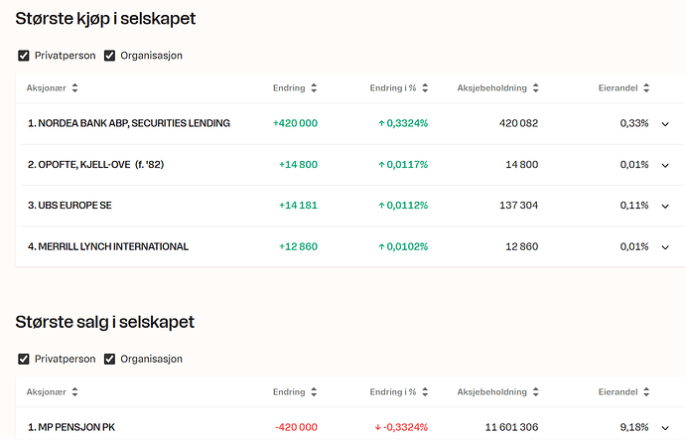Expand the Nordea Bank ABP row chevron
Image resolution: width=685 pixels, height=440 pixels.
click(665, 124)
